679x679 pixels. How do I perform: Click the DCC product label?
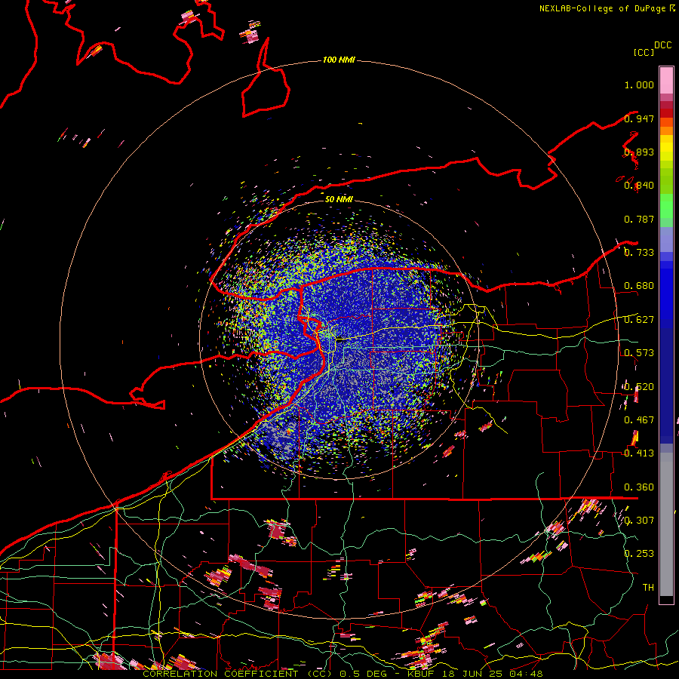(663, 45)
